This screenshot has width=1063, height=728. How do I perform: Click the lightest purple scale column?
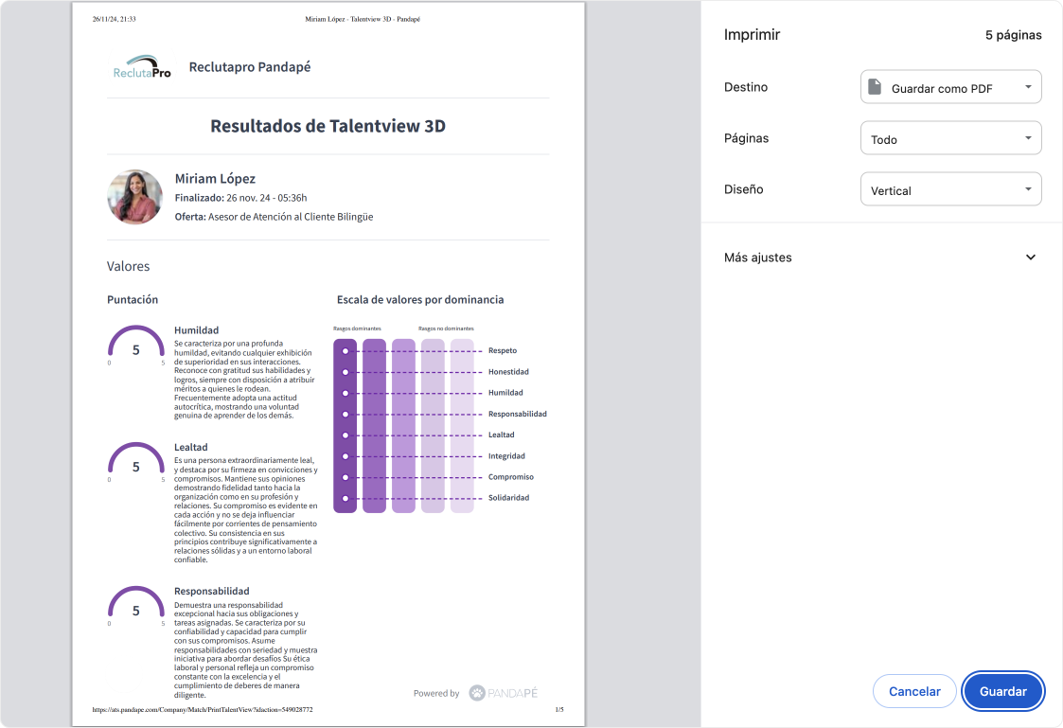(x=462, y=426)
